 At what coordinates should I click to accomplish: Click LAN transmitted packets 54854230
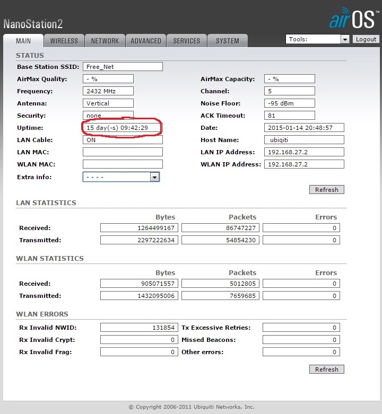[220, 240]
